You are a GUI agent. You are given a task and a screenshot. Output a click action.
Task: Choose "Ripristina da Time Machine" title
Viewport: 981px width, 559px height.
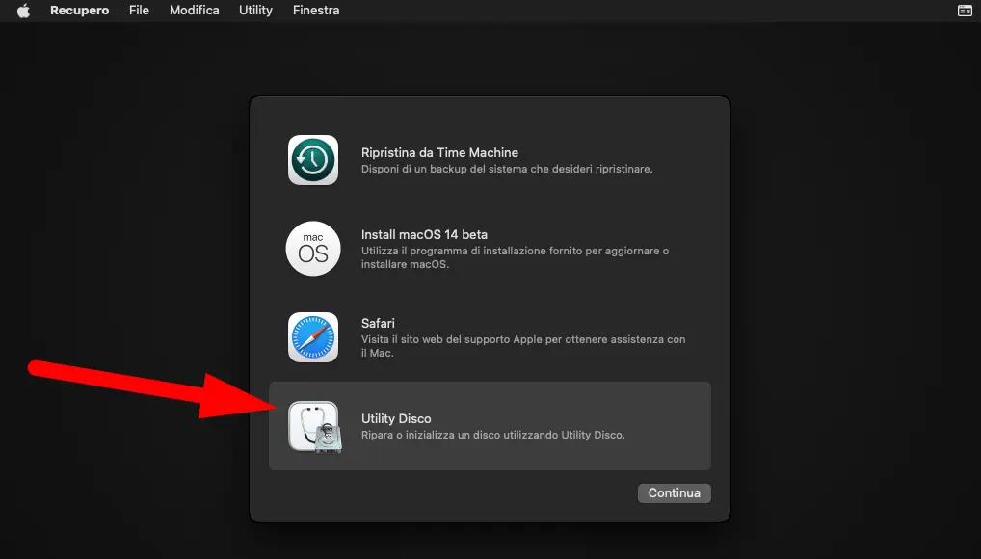coord(439,152)
